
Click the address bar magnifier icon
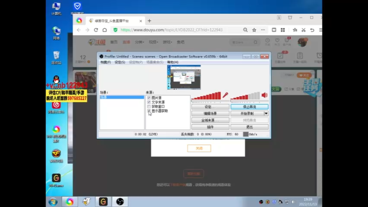click(x=245, y=30)
